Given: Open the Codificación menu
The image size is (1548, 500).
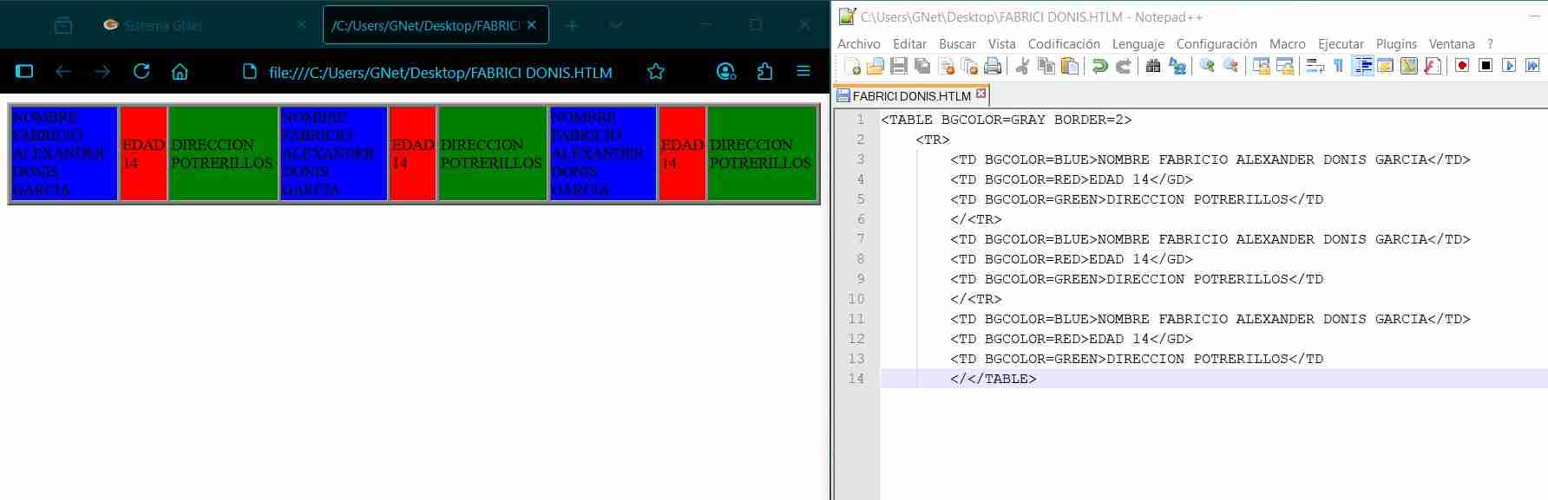Looking at the screenshot, I should (1064, 43).
